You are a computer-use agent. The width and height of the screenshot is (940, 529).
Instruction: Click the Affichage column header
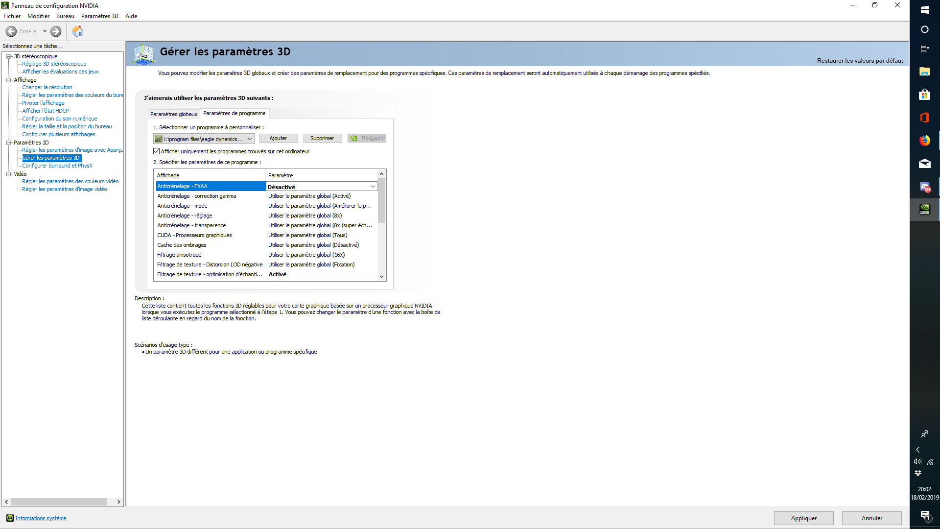(210, 175)
